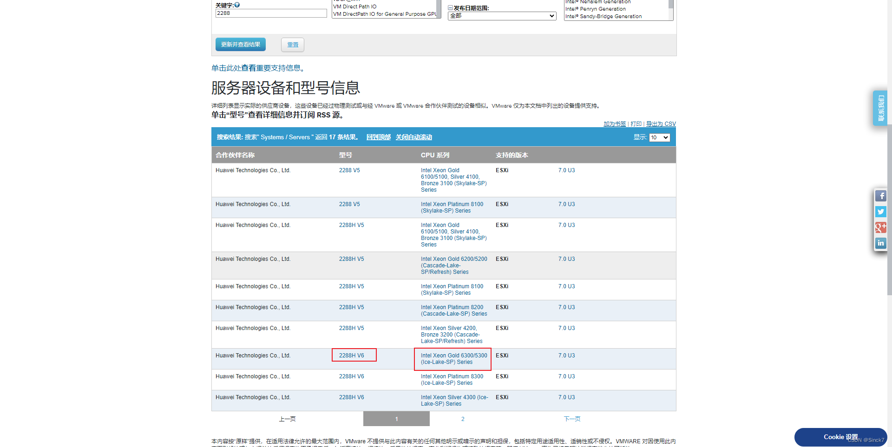This screenshot has height=447, width=892.
Task: Go to next results page
Action: click(572, 419)
